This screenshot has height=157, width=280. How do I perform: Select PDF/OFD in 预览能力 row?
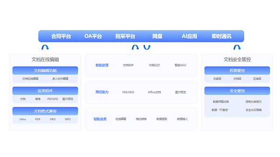[x=128, y=92]
